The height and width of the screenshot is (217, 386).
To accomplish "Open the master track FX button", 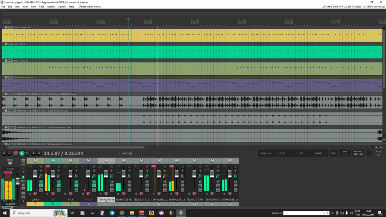I will click(23, 185).
